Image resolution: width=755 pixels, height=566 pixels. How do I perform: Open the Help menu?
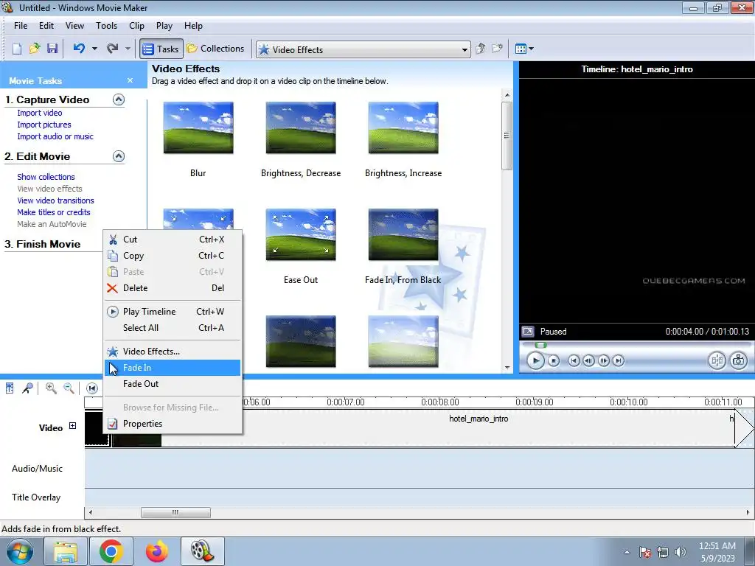click(x=193, y=26)
